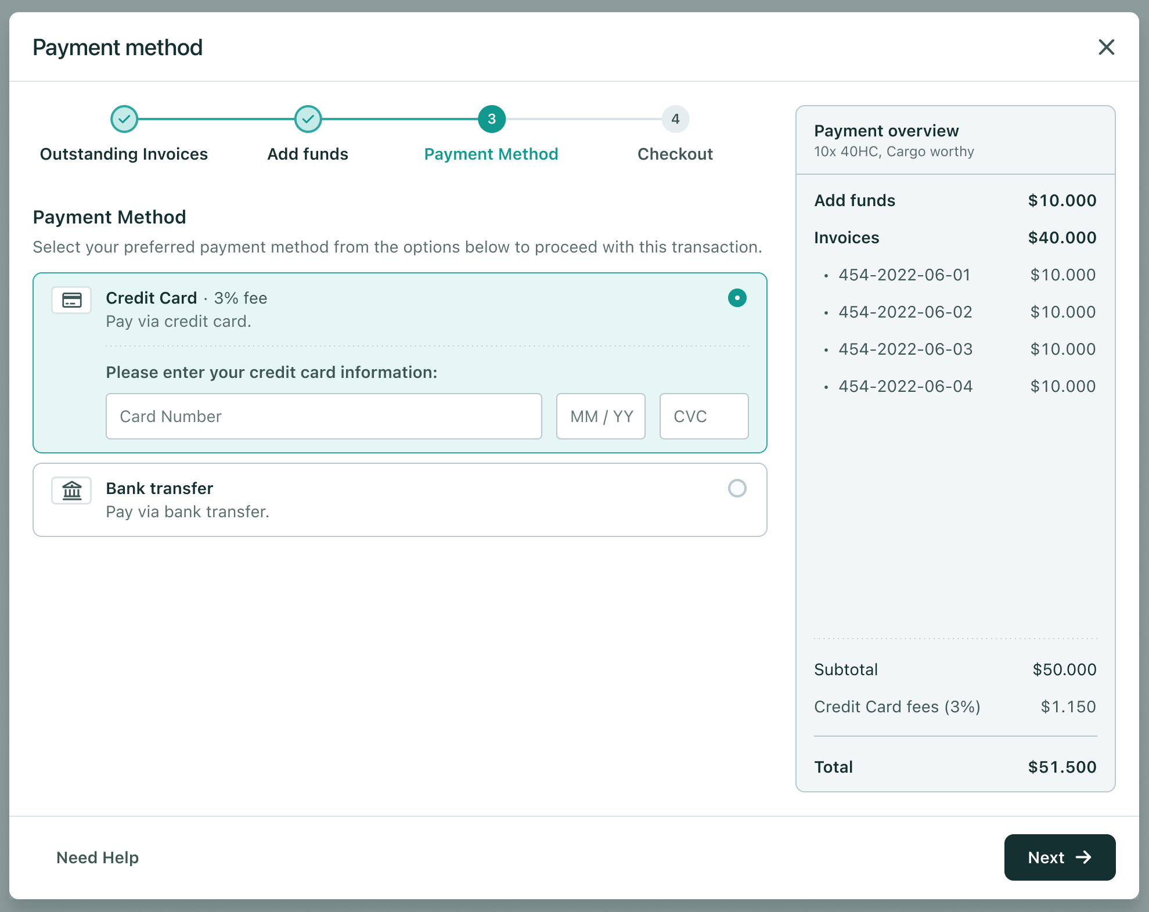Click the Payment overview heading

point(887,131)
